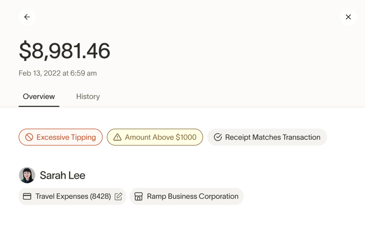Click the Excessive Tipping prohibited icon
This screenshot has height=226, width=365.
[29, 137]
